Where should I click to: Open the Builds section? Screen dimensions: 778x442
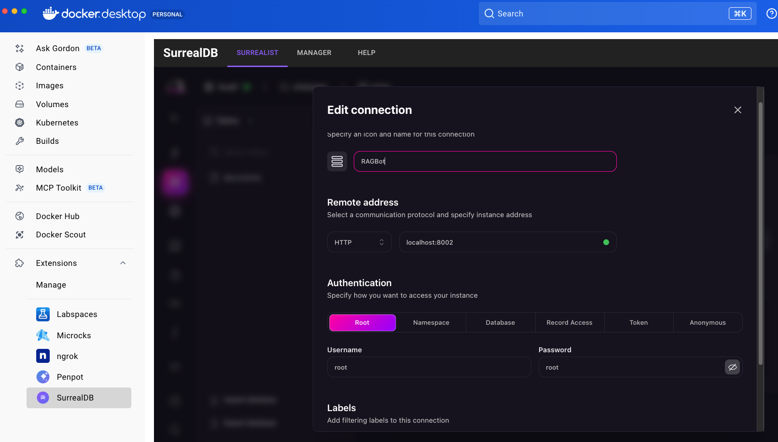(x=47, y=141)
